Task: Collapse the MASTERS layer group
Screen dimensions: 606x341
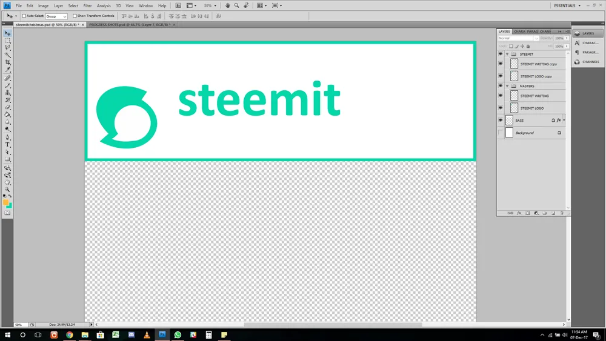Action: [507, 86]
